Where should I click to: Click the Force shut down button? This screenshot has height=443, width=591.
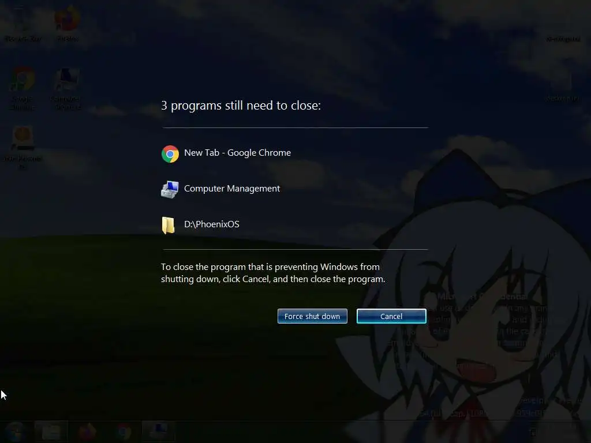(312, 316)
